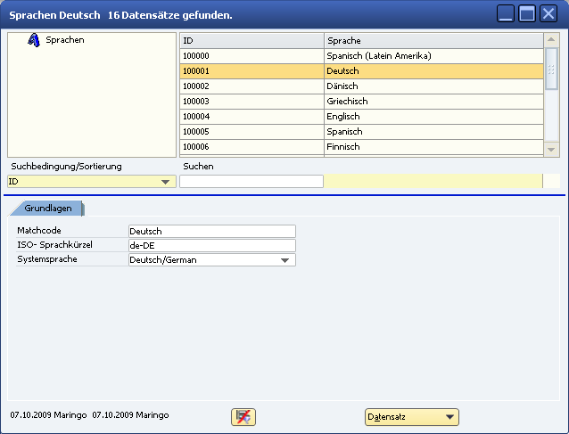Open the Datensatz dropdown button
569x434 pixels.
(411, 417)
